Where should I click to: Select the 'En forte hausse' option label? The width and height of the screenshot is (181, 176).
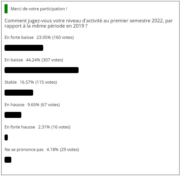(x=20, y=127)
